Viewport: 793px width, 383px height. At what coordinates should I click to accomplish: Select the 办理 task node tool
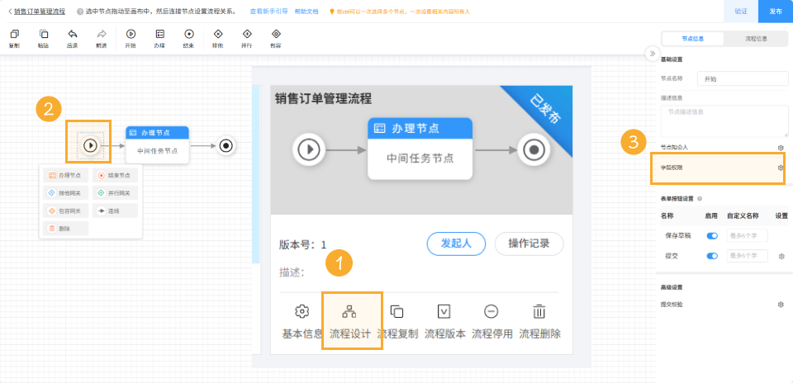point(159,35)
